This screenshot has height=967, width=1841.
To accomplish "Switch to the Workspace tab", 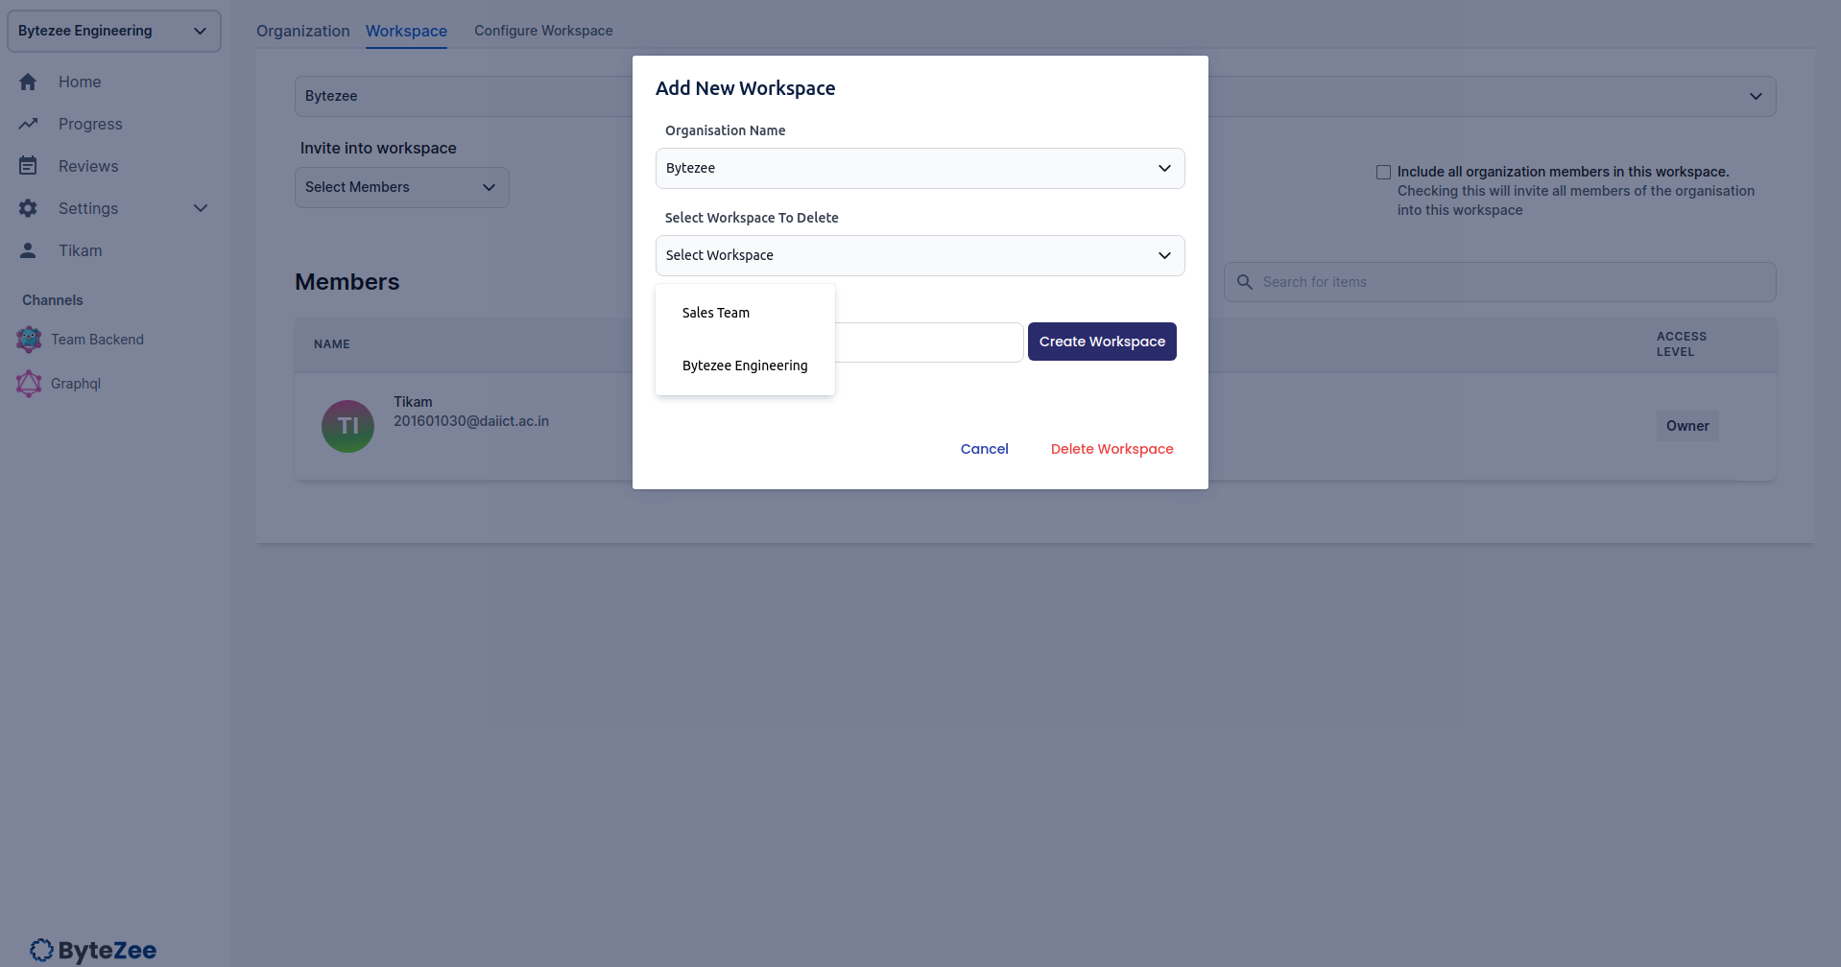I will [x=406, y=31].
